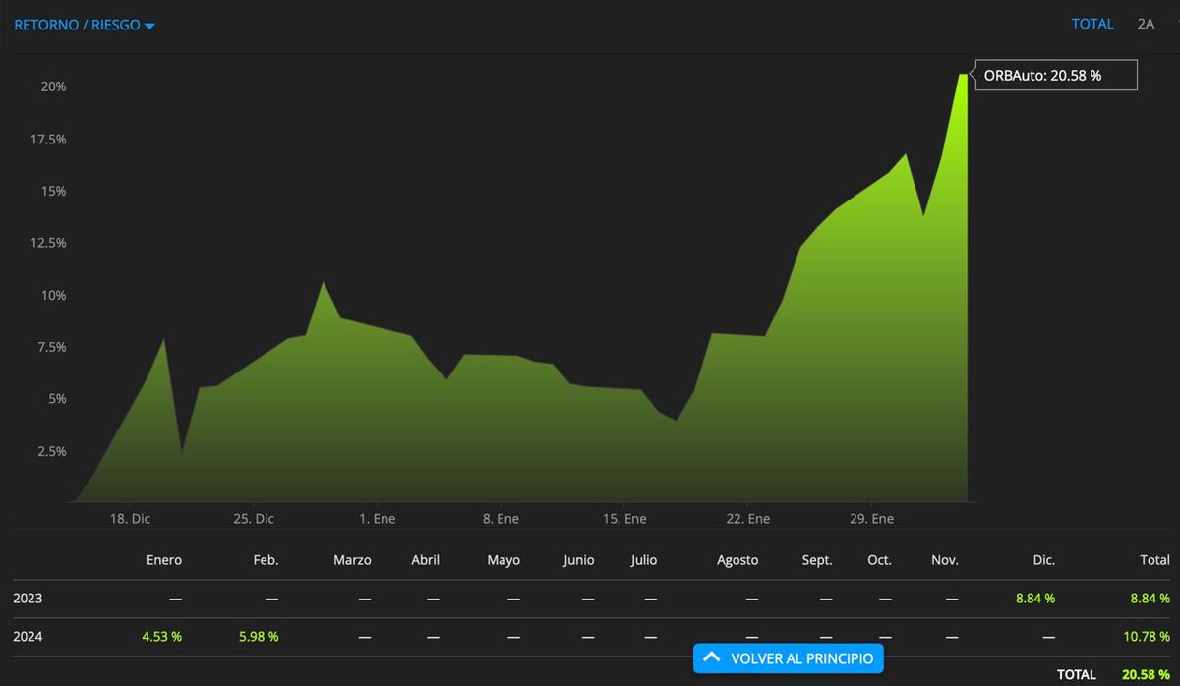Click the 29. Ene axis label
The height and width of the screenshot is (686, 1180).
[871, 519]
